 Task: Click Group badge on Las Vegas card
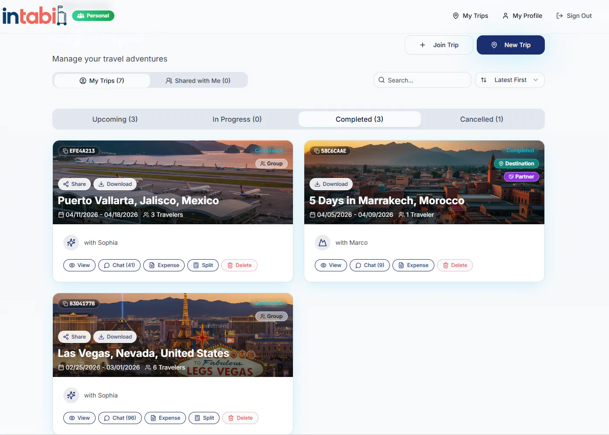pos(272,316)
